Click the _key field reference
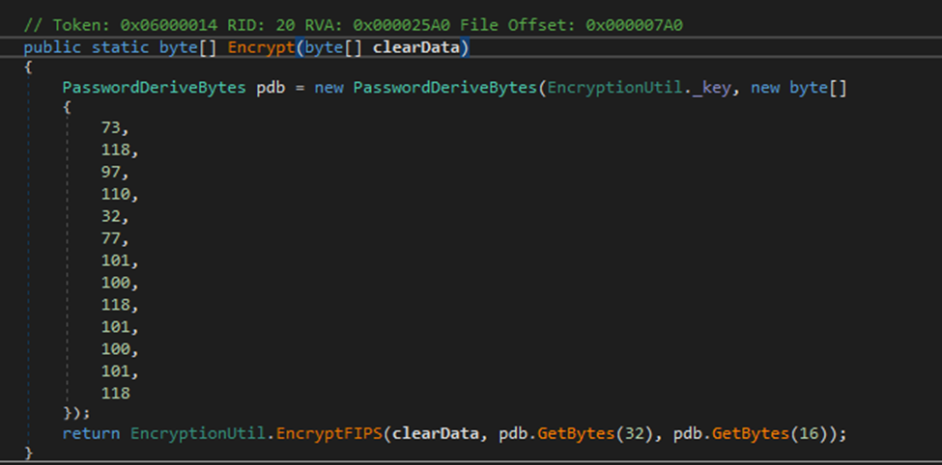The height and width of the screenshot is (465, 942). tap(711, 88)
